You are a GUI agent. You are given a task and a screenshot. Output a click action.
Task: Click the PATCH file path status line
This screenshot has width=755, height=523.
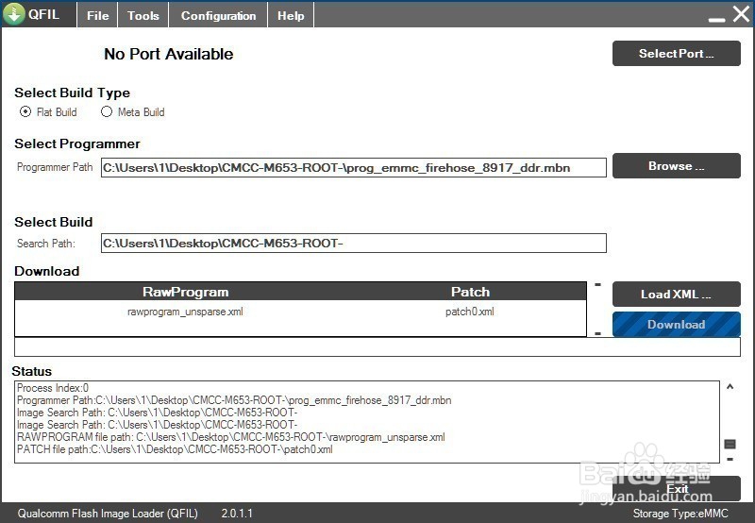(x=175, y=449)
